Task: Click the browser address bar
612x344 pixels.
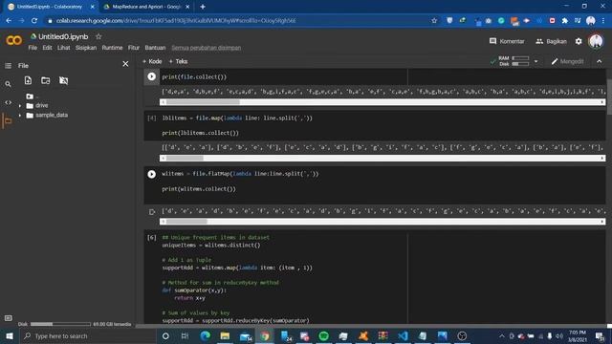Action: (238, 20)
